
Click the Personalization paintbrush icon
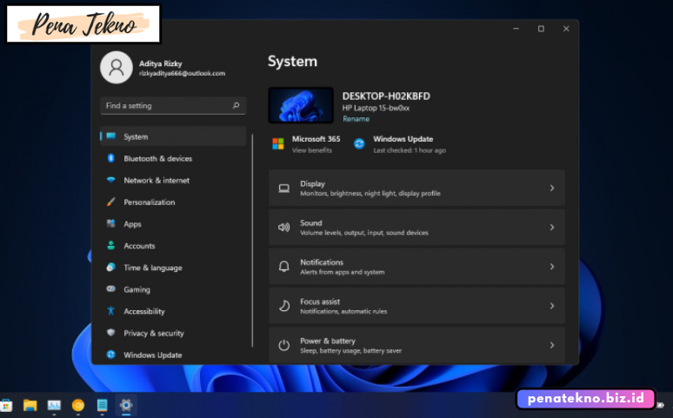click(x=111, y=202)
